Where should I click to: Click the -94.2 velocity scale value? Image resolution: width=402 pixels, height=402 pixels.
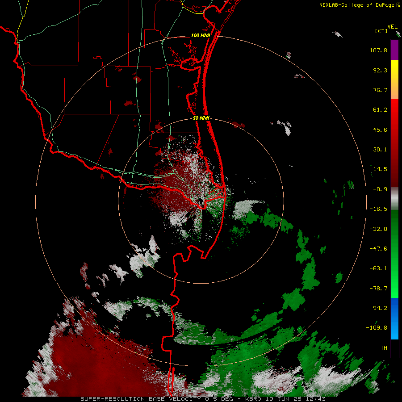tap(378, 308)
